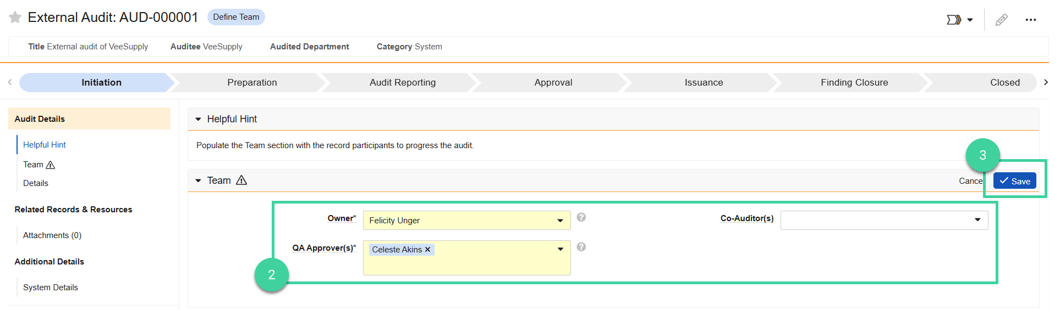The height and width of the screenshot is (310, 1060).
Task: Open Attachments (0) in sidebar
Action: pyautogui.click(x=52, y=235)
